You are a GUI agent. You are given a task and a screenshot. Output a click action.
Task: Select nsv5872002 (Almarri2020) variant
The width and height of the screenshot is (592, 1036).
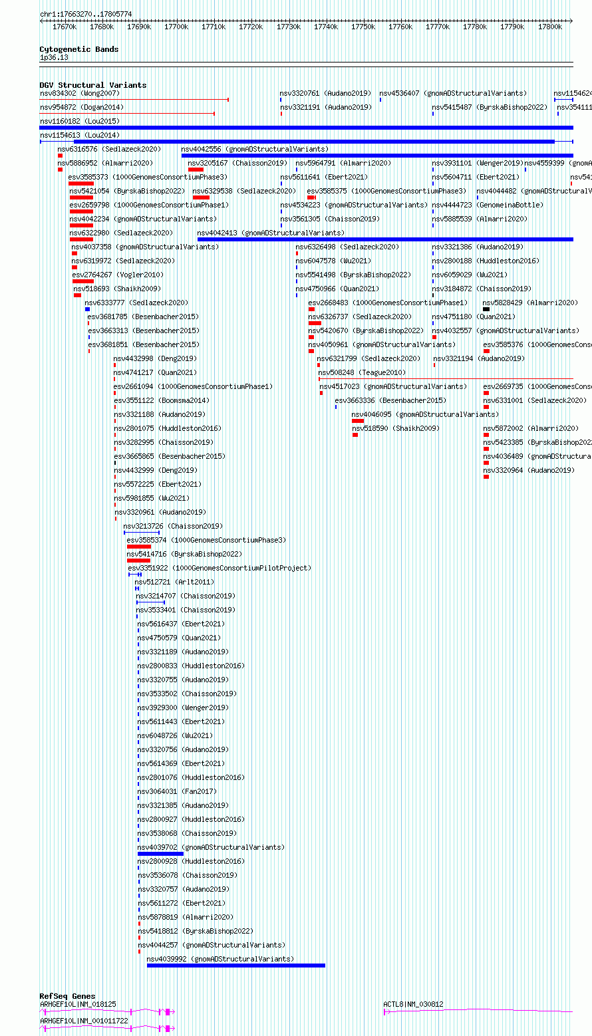pos(531,428)
